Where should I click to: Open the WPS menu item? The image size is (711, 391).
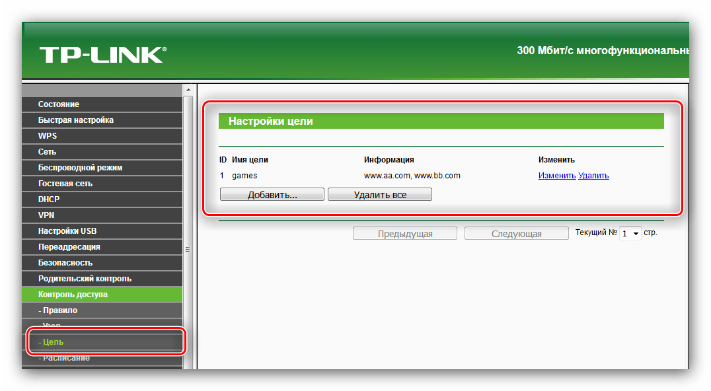click(x=48, y=136)
